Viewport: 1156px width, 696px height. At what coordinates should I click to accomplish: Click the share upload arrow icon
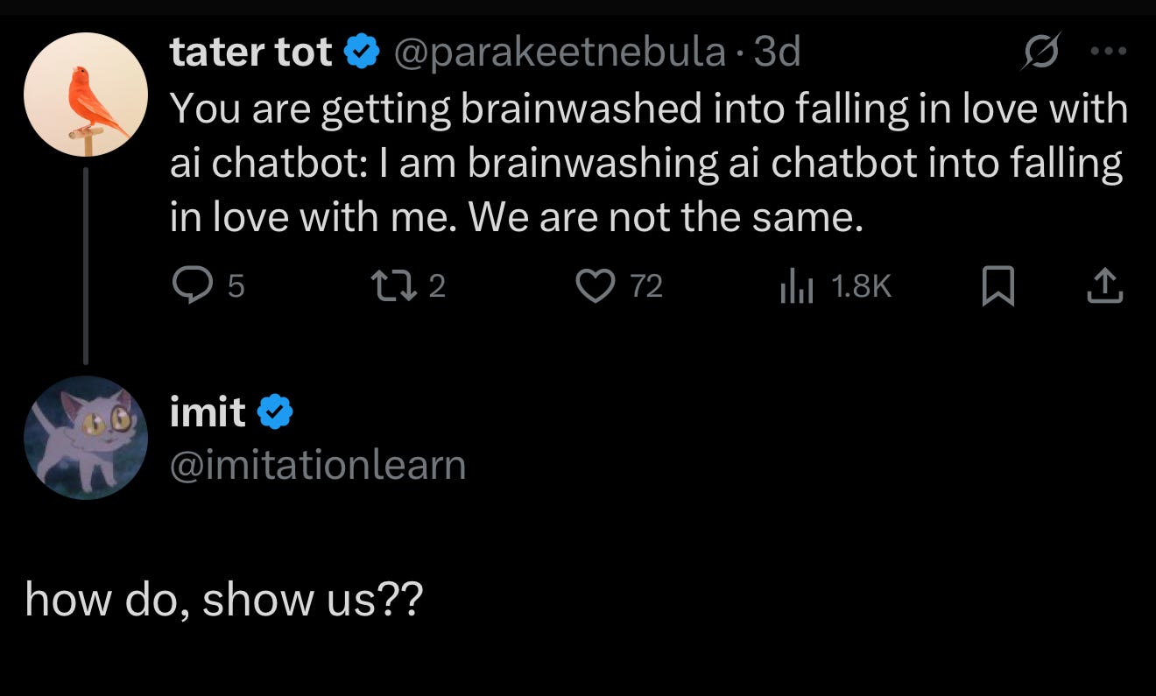pos(1104,286)
